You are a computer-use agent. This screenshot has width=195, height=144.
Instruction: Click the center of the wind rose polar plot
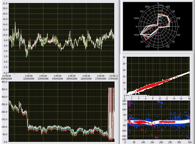(158, 26)
